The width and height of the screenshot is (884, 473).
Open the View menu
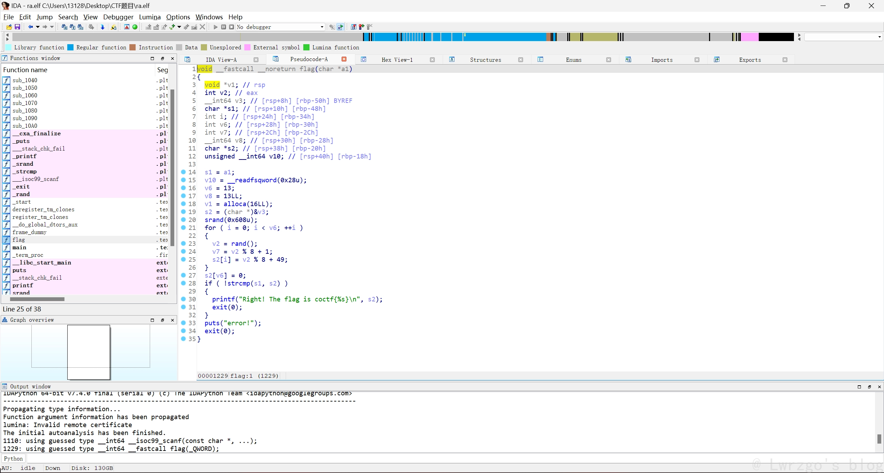click(x=89, y=16)
